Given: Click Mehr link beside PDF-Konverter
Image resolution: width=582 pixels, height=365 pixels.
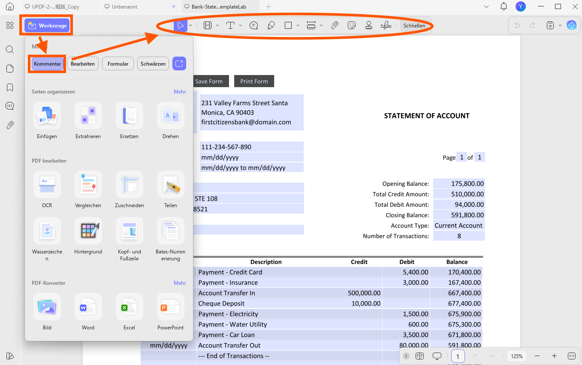Looking at the screenshot, I should tap(180, 283).
